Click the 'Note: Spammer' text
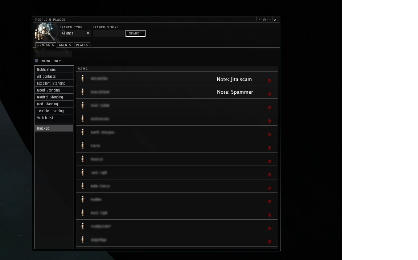Image resolution: width=418 pixels, height=260 pixels. click(235, 92)
